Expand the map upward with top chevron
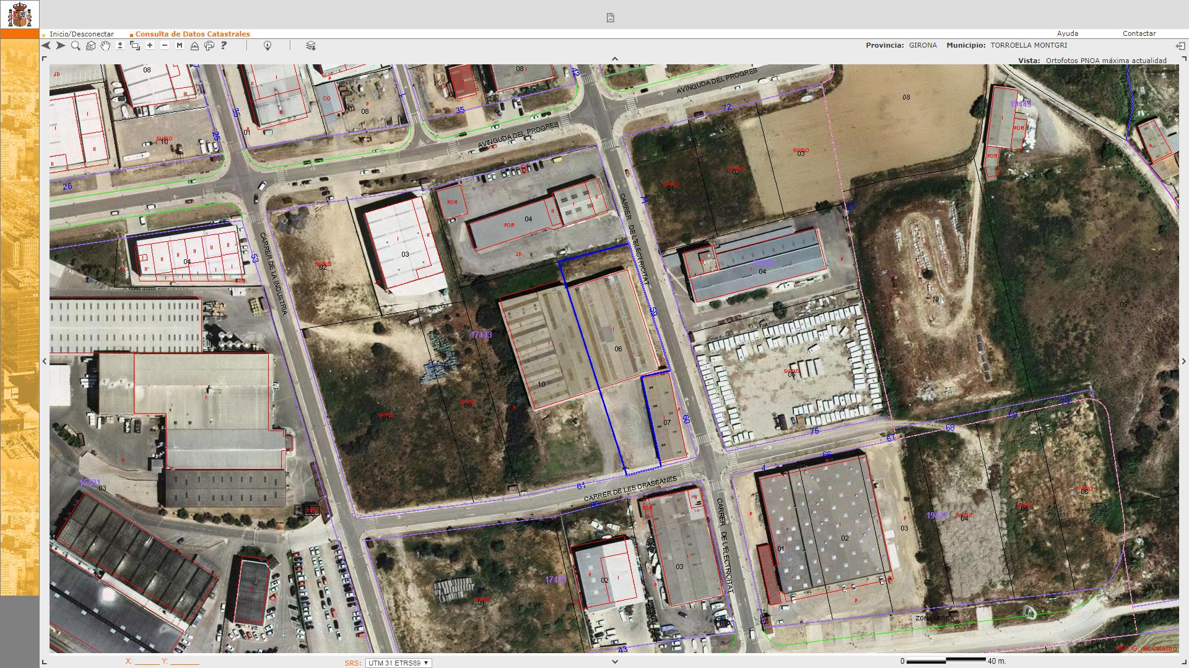1189x668 pixels. point(615,59)
